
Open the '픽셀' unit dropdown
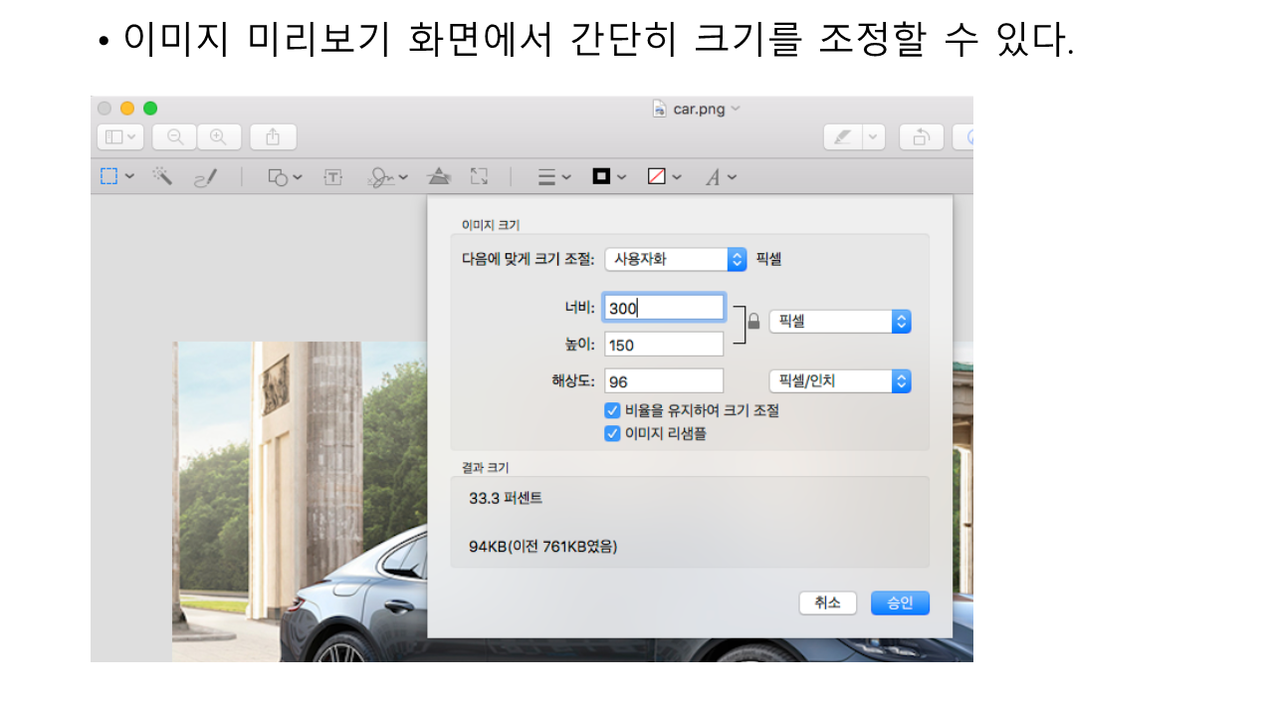point(839,322)
